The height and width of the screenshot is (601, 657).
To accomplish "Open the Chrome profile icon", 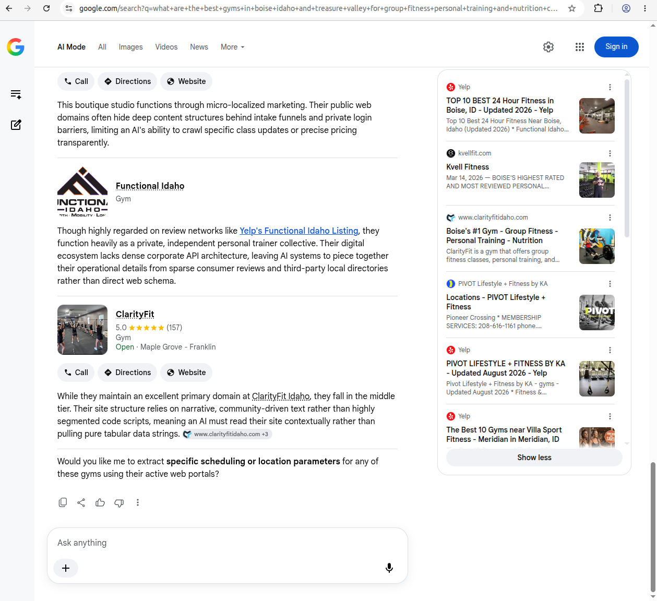I will (626, 8).
